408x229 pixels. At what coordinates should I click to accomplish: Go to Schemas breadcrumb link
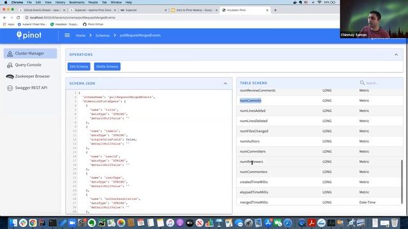[103, 36]
